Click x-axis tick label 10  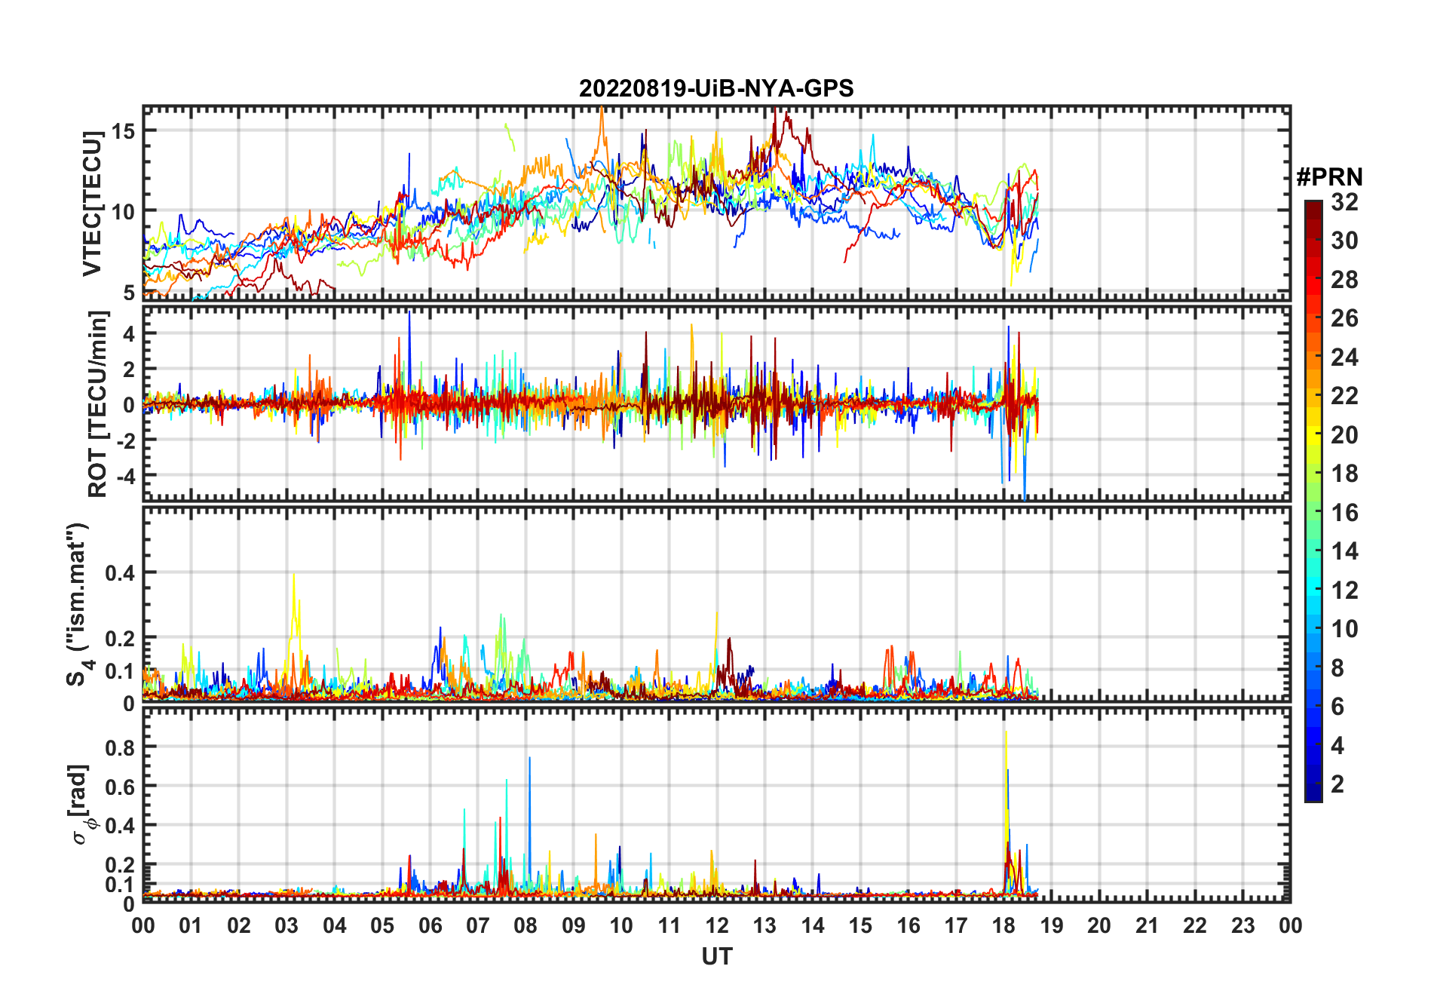(621, 925)
